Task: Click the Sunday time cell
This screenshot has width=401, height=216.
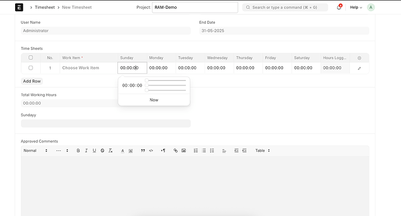Action: 133,68
